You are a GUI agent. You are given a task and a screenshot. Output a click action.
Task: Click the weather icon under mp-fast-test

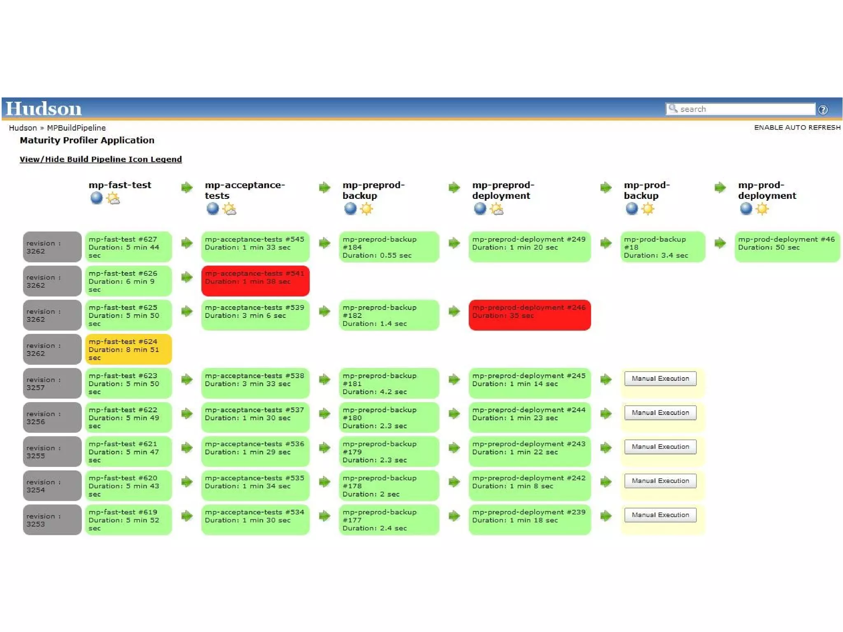pyautogui.click(x=113, y=198)
